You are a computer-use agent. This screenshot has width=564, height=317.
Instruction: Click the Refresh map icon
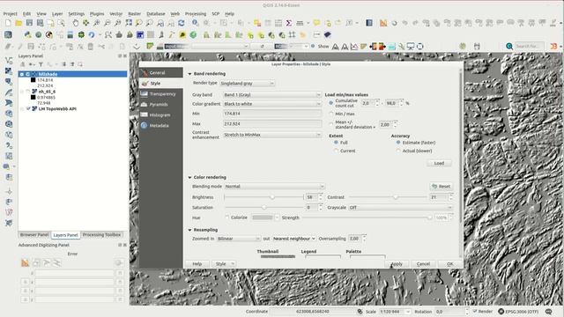point(182,23)
